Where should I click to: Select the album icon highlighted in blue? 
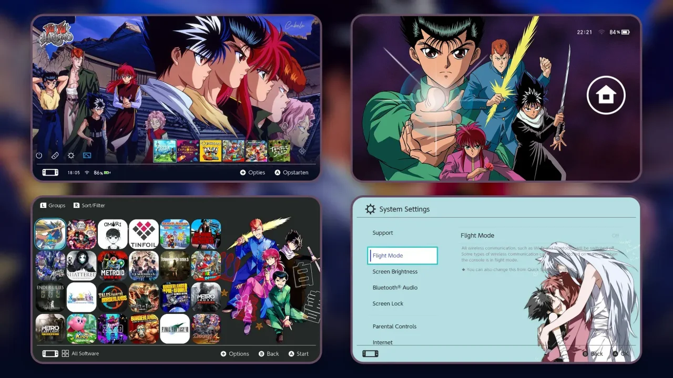tap(87, 155)
